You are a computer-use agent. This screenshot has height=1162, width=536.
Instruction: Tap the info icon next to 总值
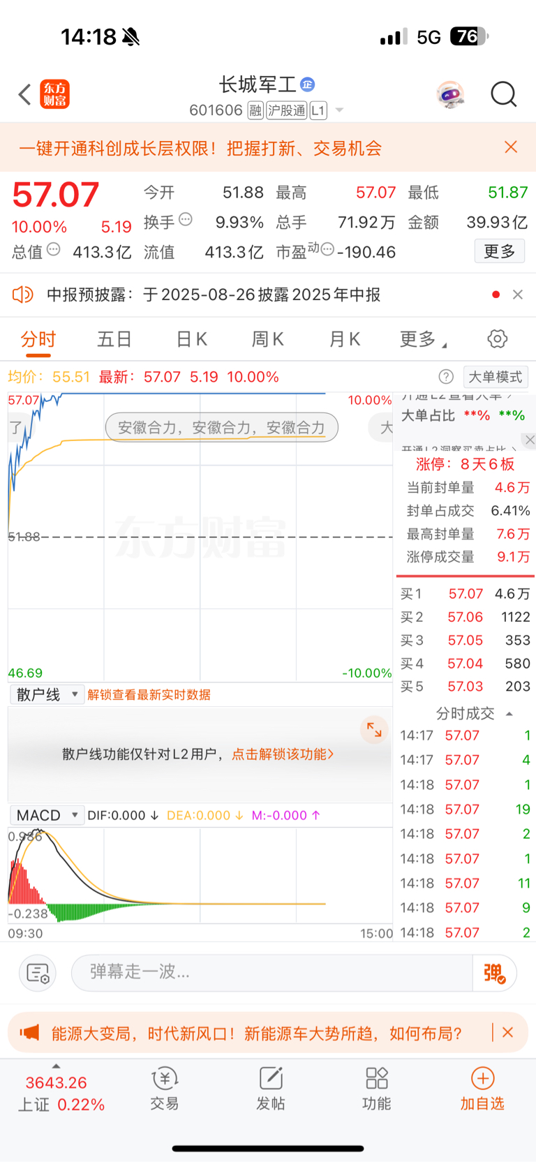pyautogui.click(x=53, y=249)
